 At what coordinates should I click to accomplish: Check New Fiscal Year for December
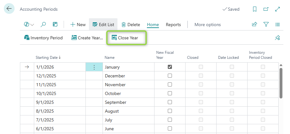click(170, 76)
